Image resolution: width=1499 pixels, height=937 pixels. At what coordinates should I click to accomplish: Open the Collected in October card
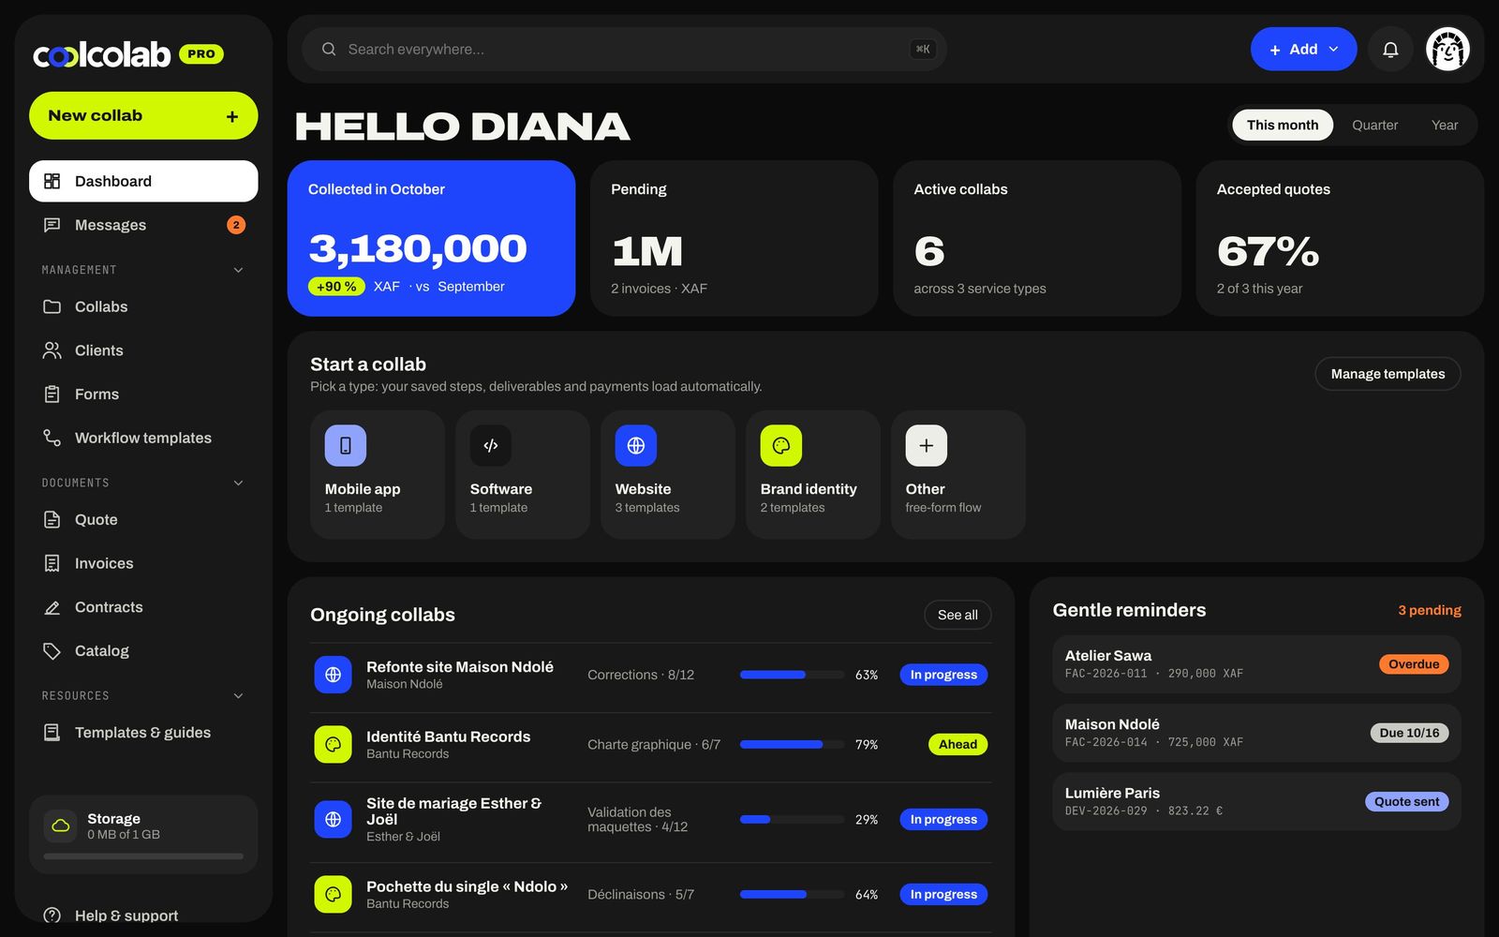click(431, 238)
